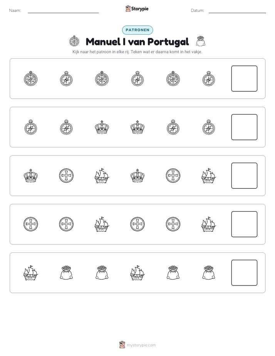Click the bear mascot icon in footer

(x=122, y=345)
